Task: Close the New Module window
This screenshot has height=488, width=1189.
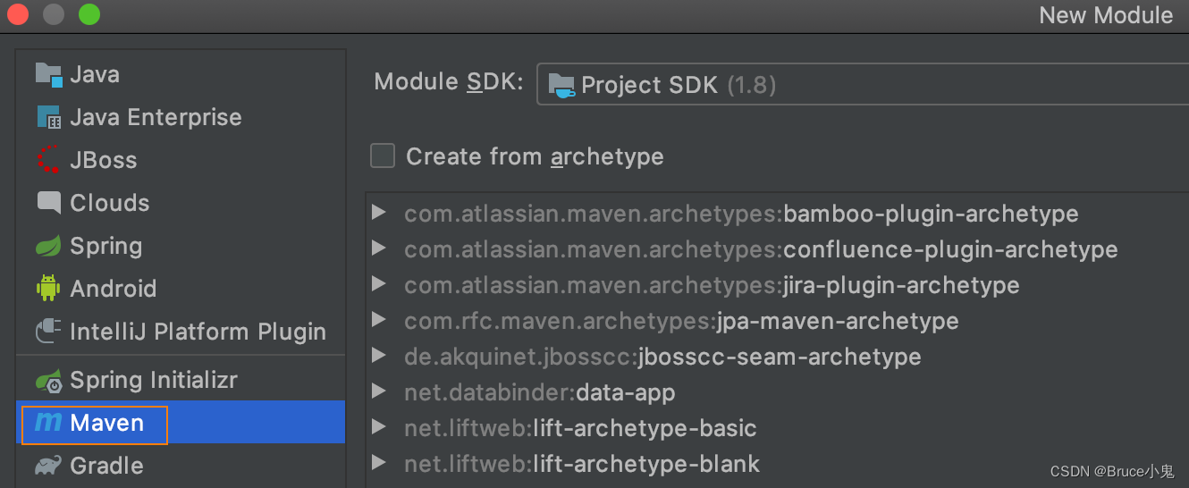Action: coord(18,14)
